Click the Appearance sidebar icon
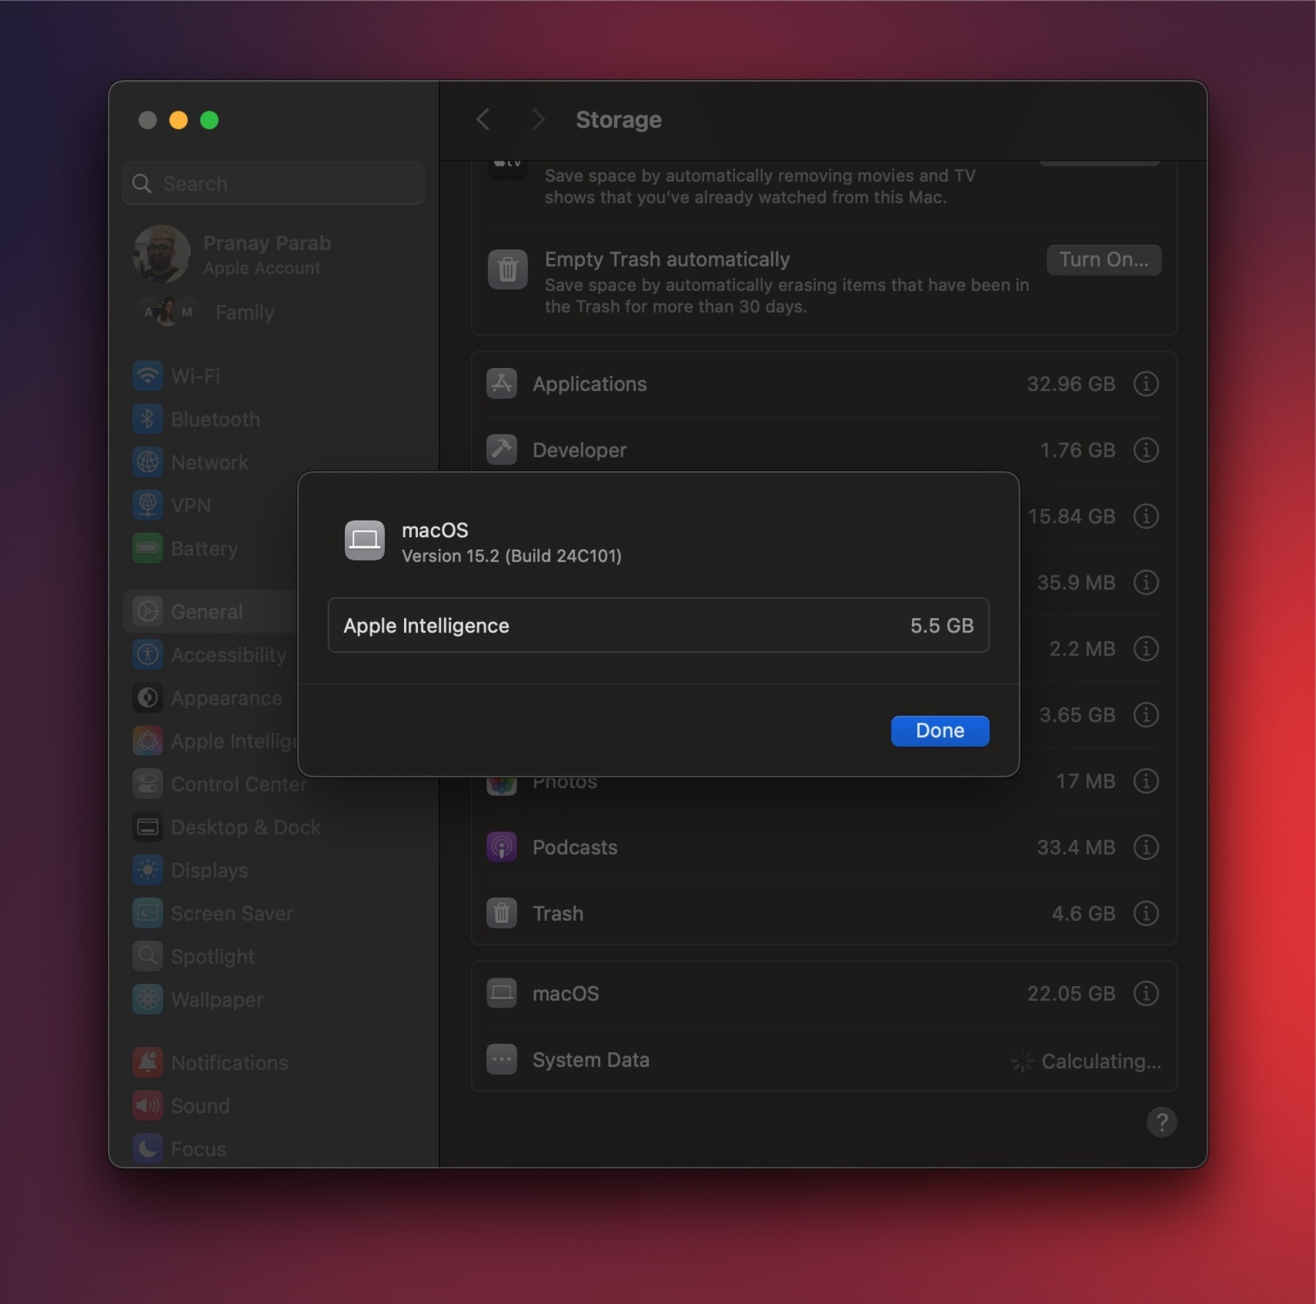Viewport: 1316px width, 1304px height. [x=148, y=698]
